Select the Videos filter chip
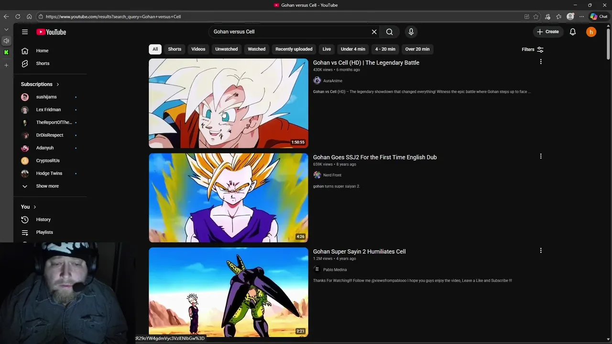Viewport: 612px width, 344px height. pyautogui.click(x=198, y=49)
